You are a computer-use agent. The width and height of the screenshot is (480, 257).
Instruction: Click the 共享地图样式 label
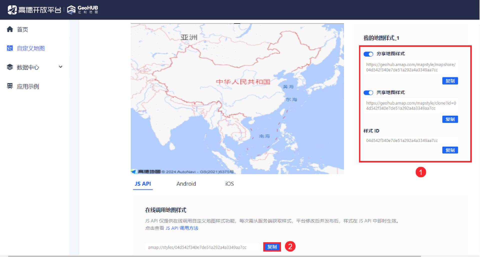point(390,92)
